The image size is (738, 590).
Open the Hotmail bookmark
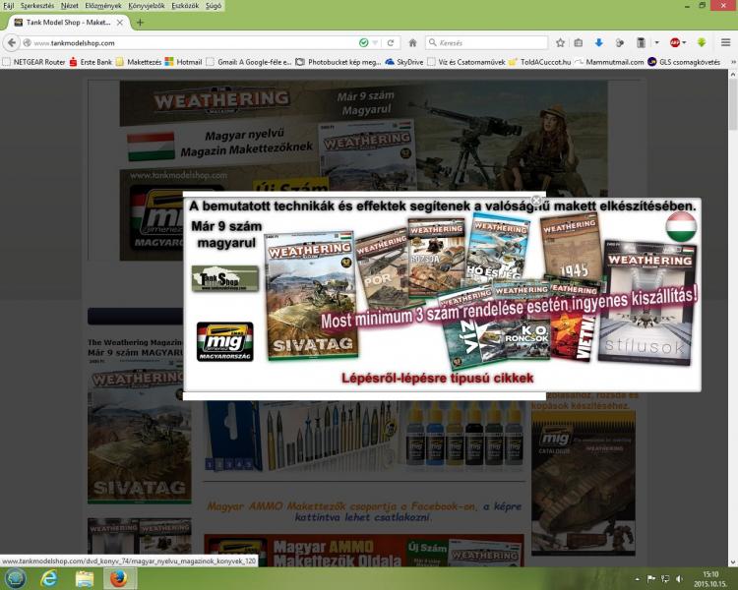(184, 62)
